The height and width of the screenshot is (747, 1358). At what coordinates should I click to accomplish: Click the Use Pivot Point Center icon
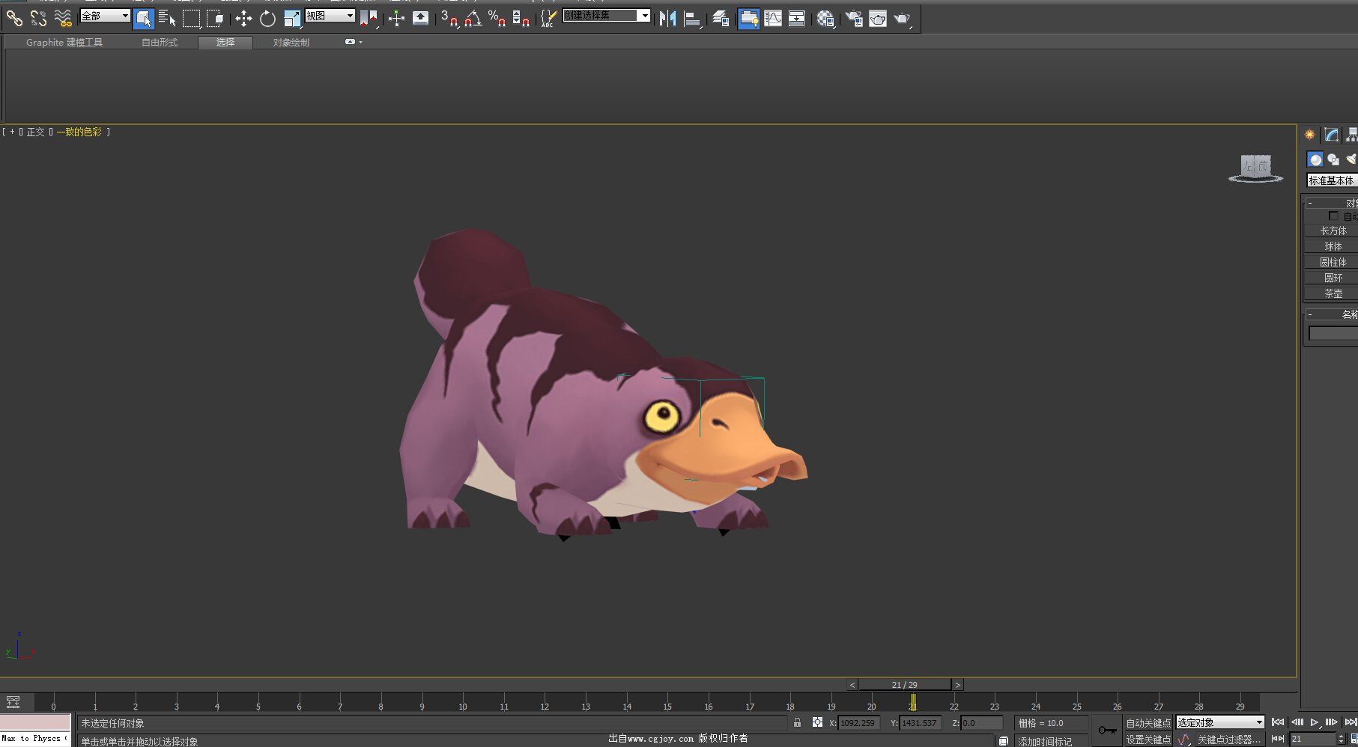[369, 19]
